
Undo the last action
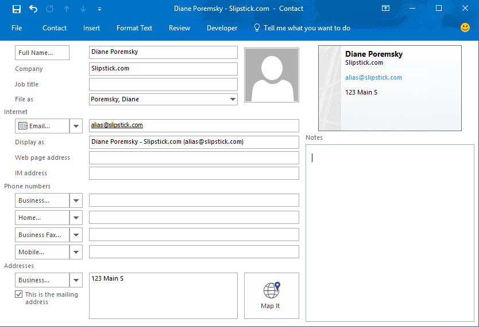pyautogui.click(x=33, y=9)
